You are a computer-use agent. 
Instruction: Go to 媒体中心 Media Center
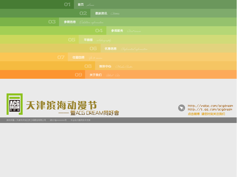(x=116, y=66)
